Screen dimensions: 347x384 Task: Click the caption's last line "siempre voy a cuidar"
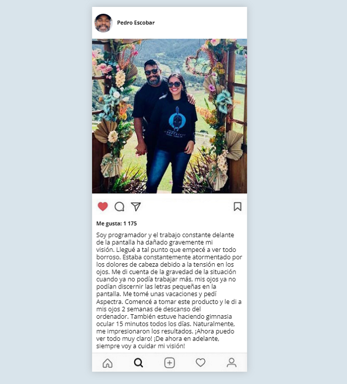click(141, 346)
